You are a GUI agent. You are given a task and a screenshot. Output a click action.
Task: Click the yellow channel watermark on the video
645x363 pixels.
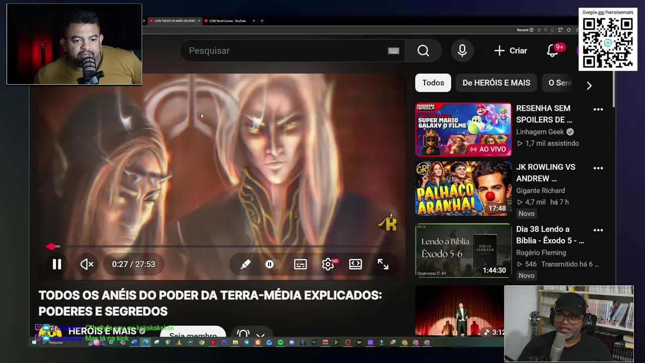(389, 222)
